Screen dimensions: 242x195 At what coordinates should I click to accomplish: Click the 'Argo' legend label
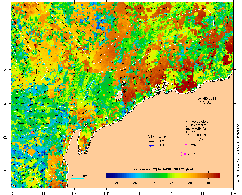pos(193,145)
